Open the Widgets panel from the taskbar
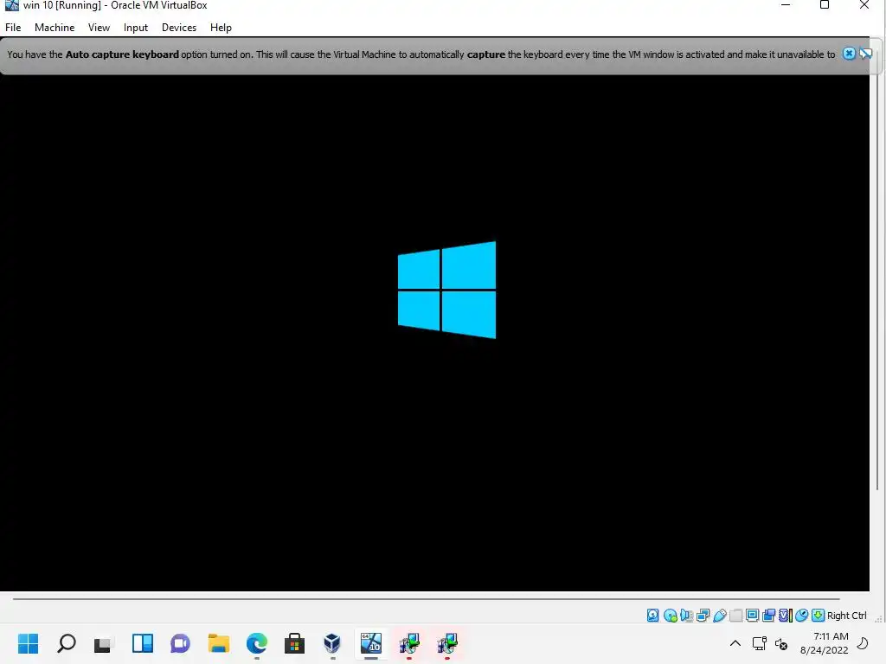This screenshot has height=664, width=886. click(x=143, y=643)
